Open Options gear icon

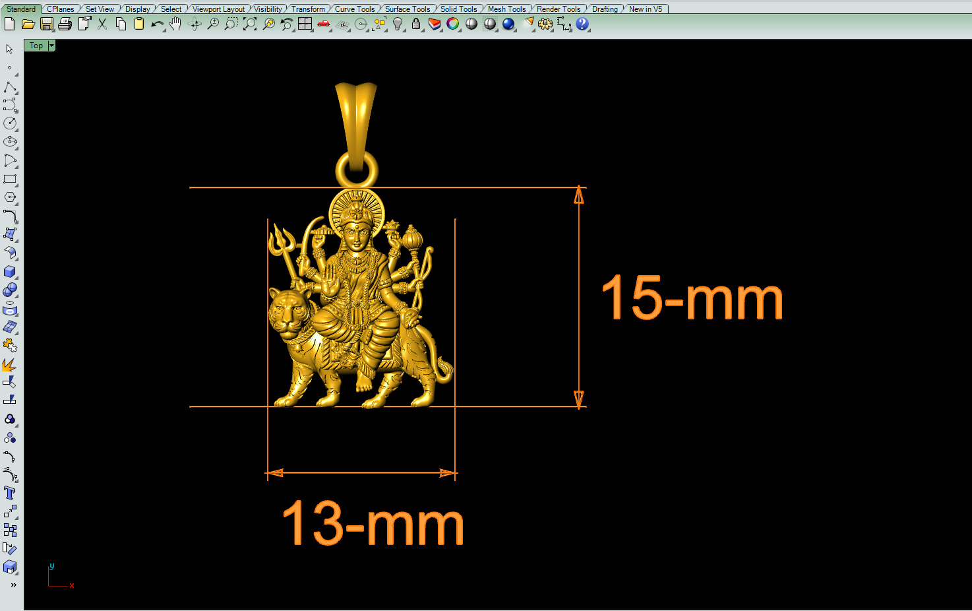click(545, 24)
